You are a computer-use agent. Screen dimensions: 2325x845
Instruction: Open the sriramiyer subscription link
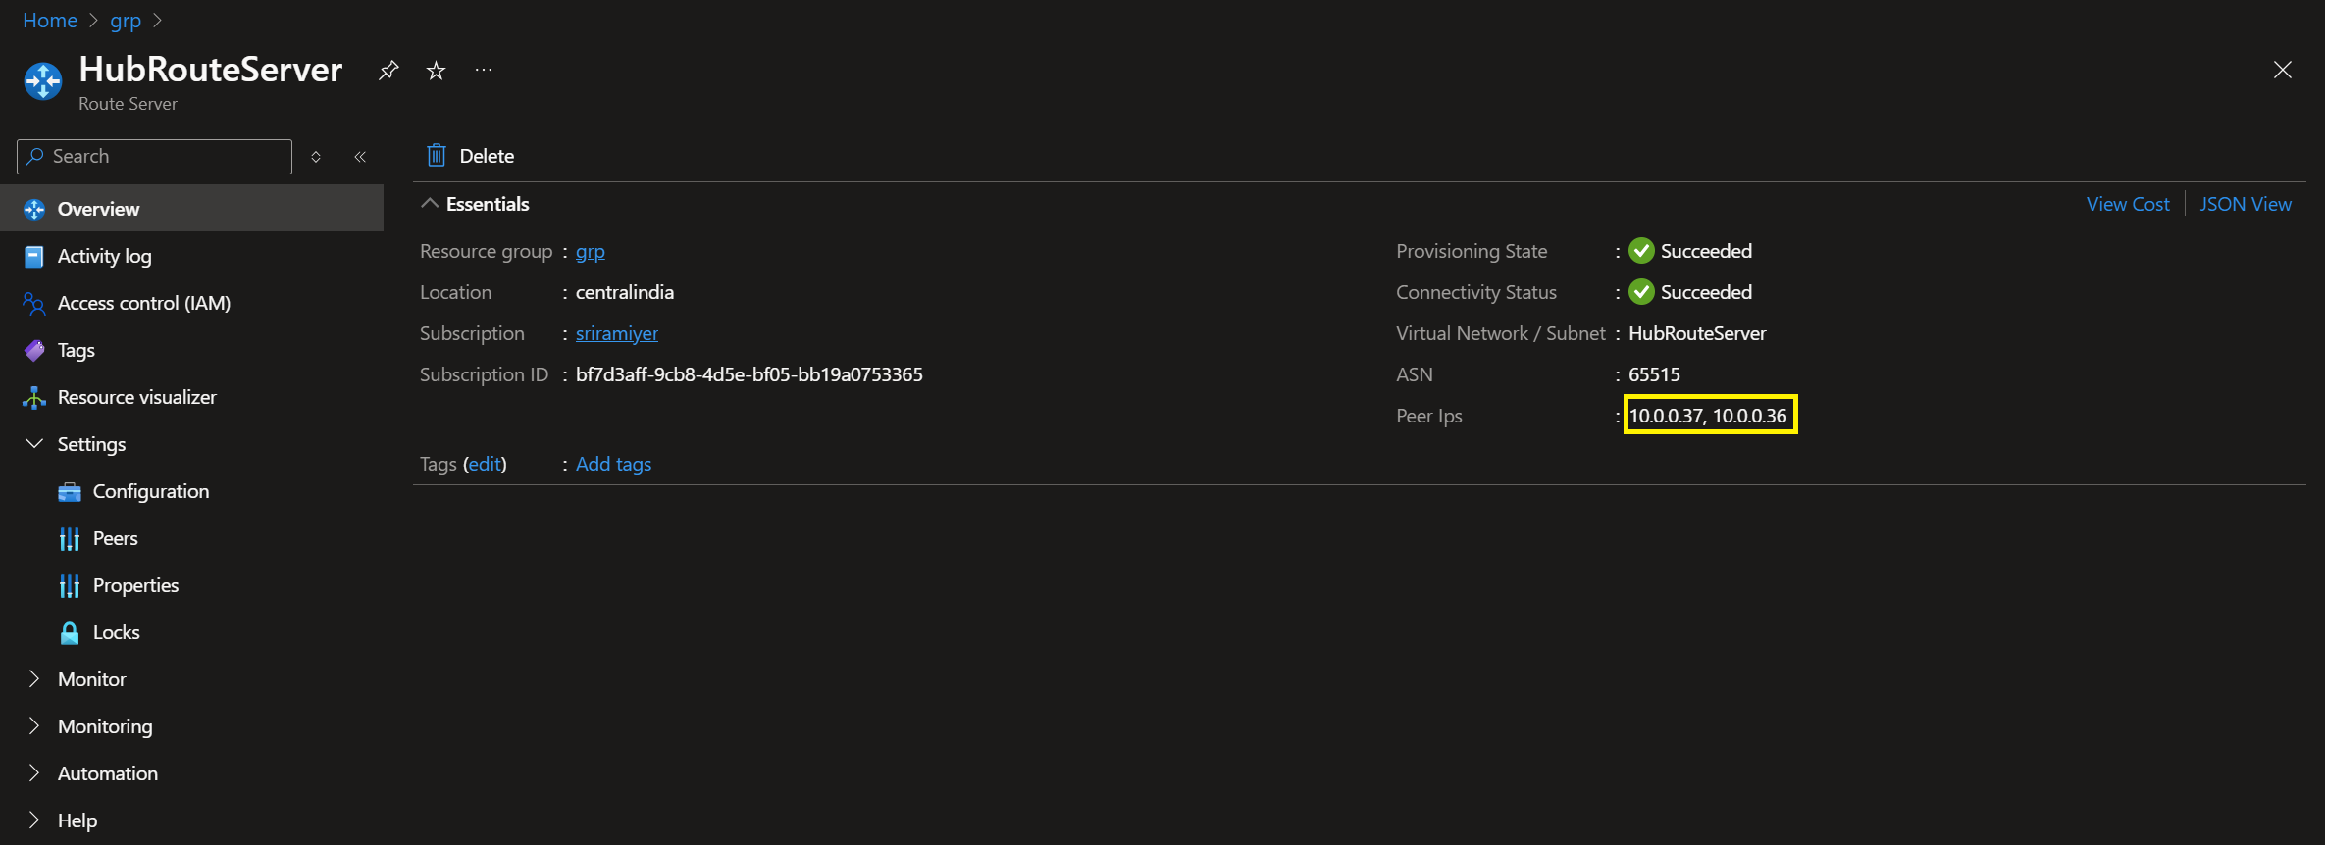[x=616, y=334]
